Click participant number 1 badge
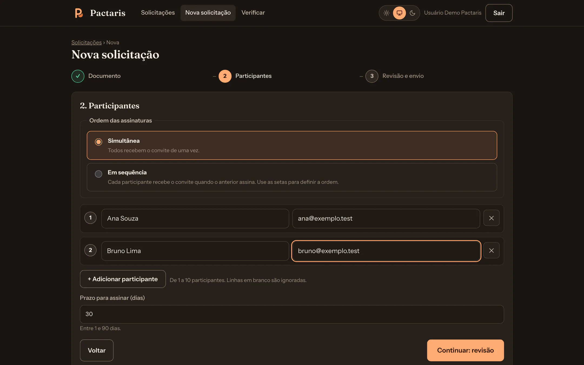This screenshot has width=584, height=365. coord(90,218)
